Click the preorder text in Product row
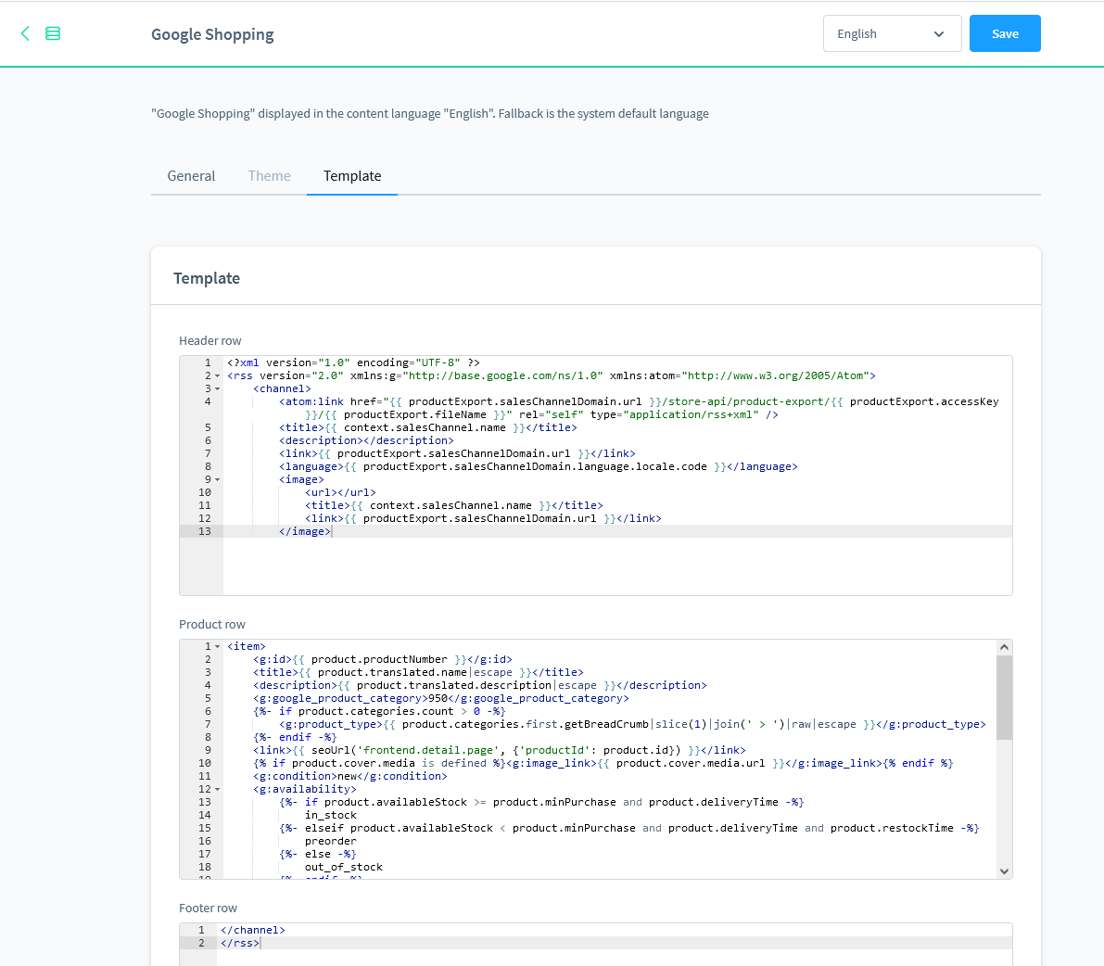1104x966 pixels. [331, 841]
